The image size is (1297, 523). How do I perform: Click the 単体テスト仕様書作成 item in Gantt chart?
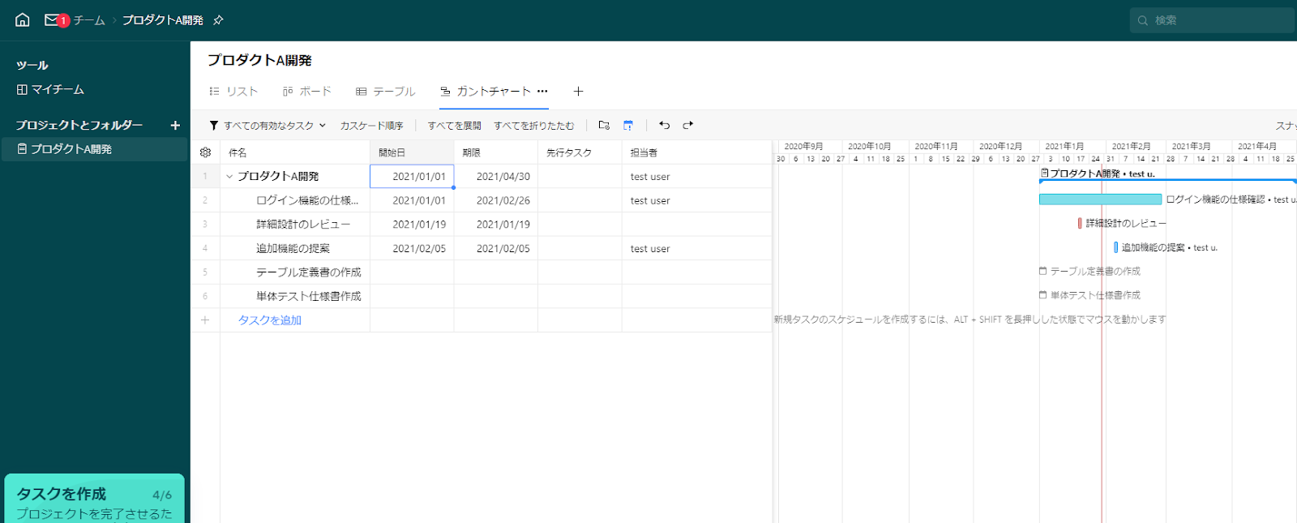coord(1089,295)
